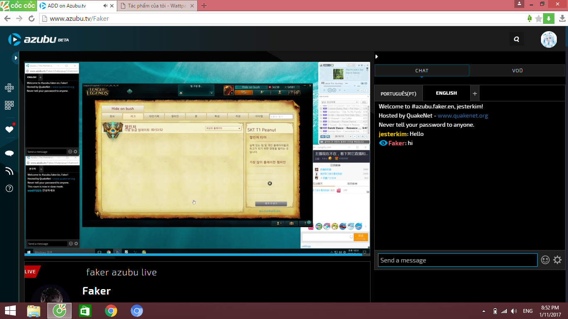Open the grid browse sidebar icon

point(9,105)
